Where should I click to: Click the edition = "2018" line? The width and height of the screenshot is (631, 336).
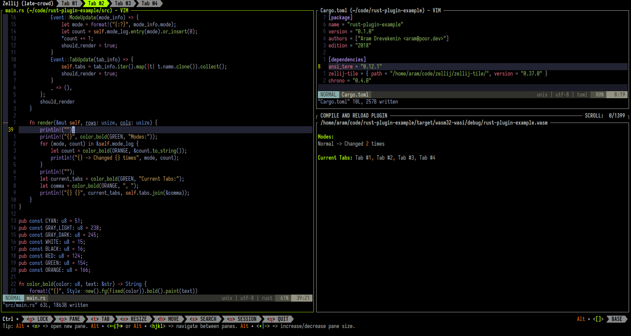[x=350, y=45]
